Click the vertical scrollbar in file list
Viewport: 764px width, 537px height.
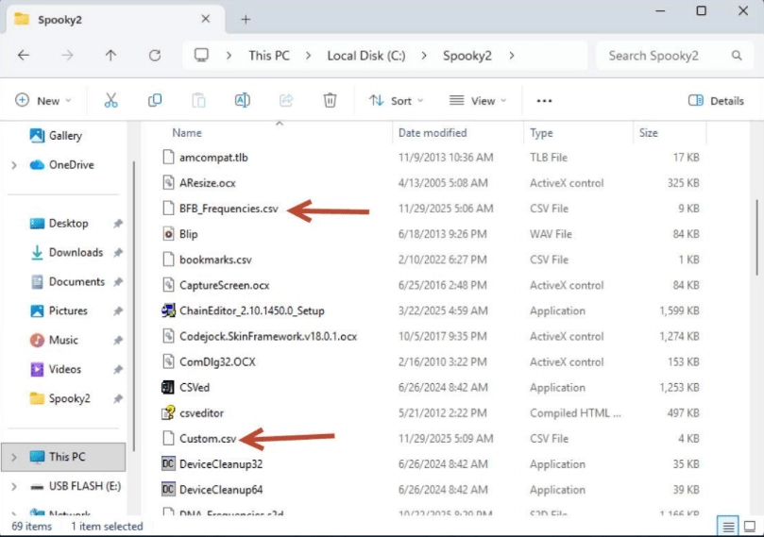click(755, 236)
